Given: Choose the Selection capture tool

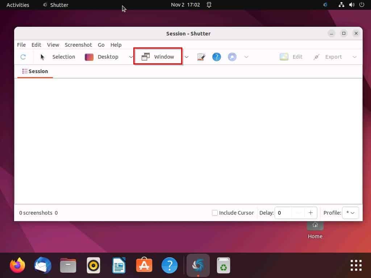Looking at the screenshot, I should click(x=58, y=57).
